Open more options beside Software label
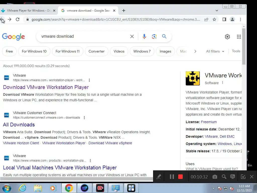This screenshot has height=193, width=257. (222, 82)
